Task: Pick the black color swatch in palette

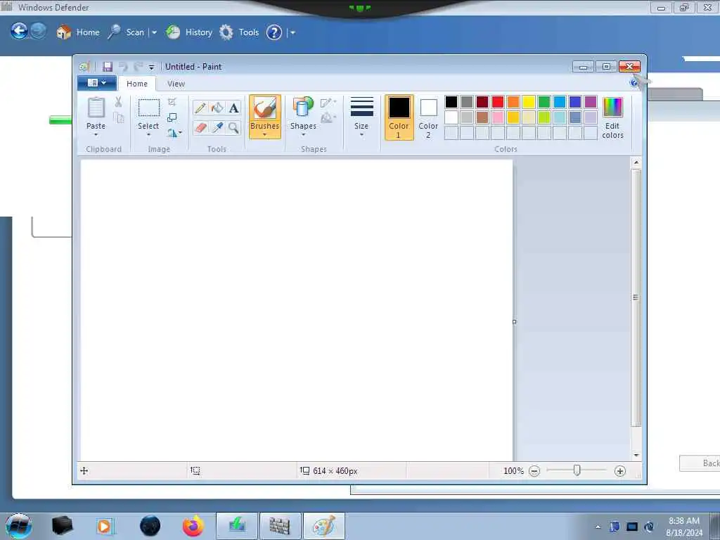Action: click(x=451, y=102)
